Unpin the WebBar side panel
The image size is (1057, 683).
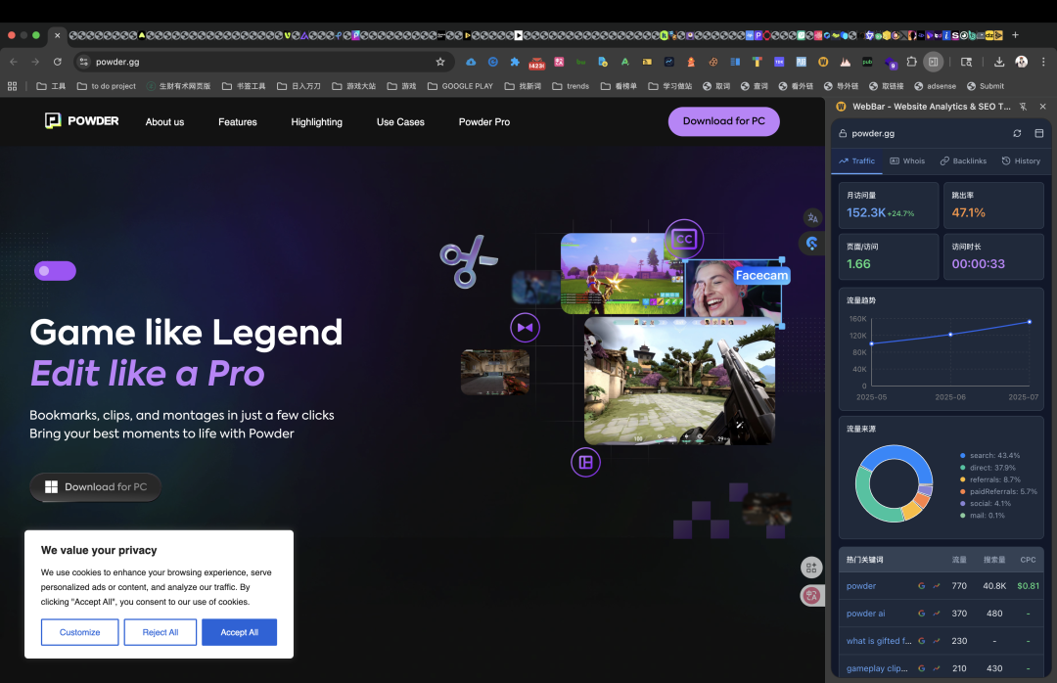click(x=1023, y=107)
